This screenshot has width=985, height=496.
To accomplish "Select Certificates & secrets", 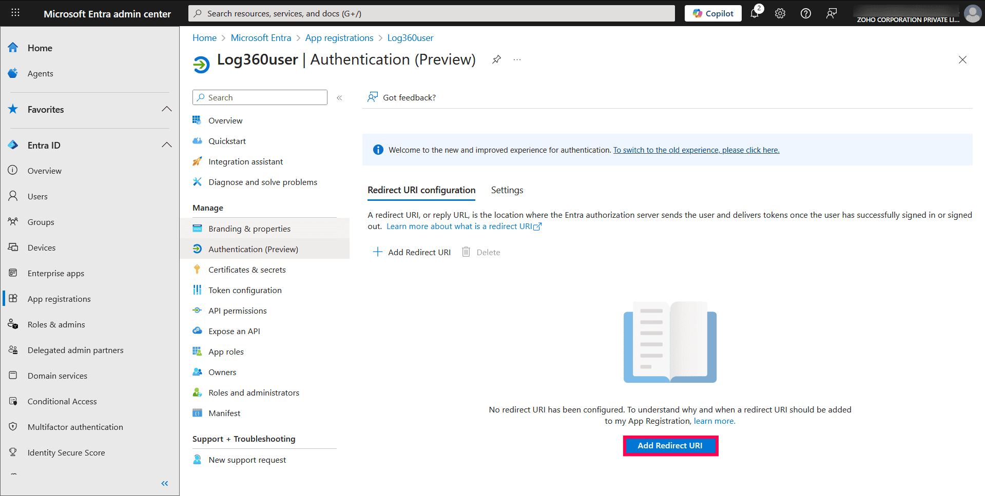I will click(247, 269).
